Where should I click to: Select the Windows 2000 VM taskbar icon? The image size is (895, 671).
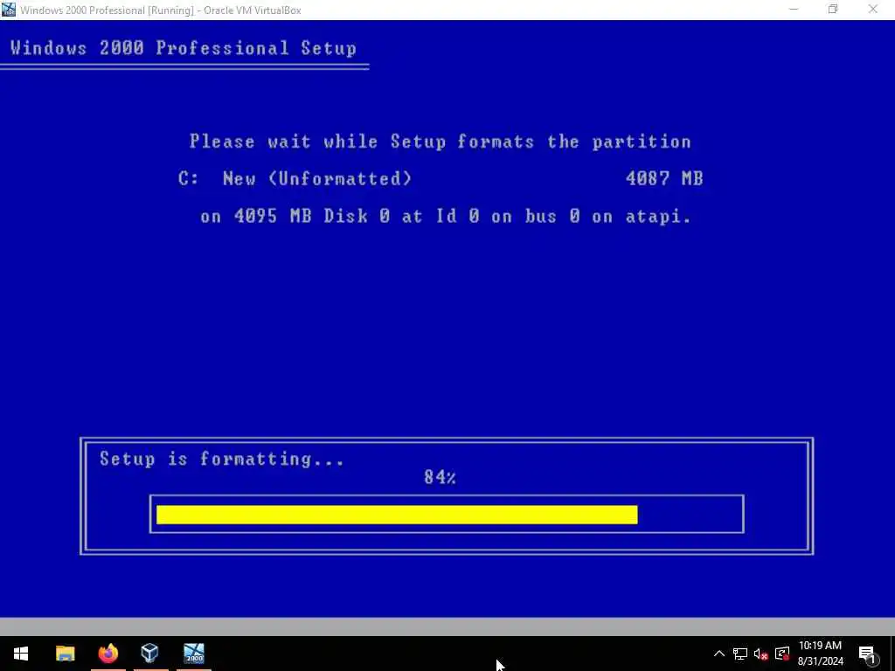click(193, 654)
